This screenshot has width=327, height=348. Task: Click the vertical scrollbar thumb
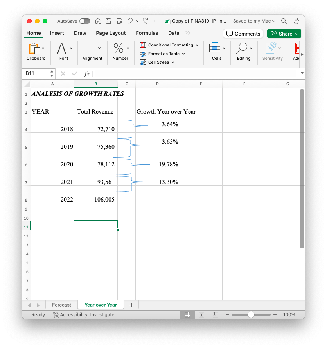click(302, 169)
